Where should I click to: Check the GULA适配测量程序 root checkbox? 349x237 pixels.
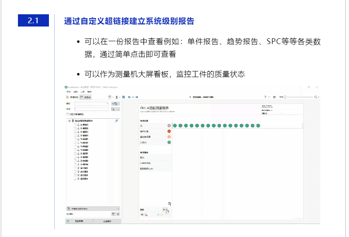pyautogui.click(x=69, y=120)
